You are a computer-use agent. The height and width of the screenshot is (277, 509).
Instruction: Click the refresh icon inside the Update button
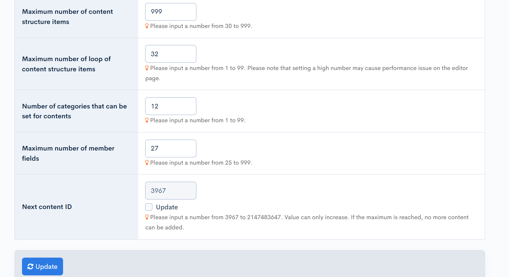(31, 266)
